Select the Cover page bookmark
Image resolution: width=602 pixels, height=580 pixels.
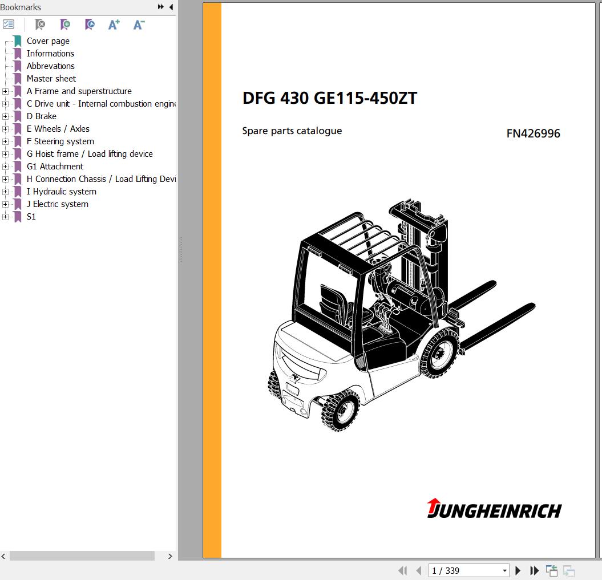tap(48, 40)
